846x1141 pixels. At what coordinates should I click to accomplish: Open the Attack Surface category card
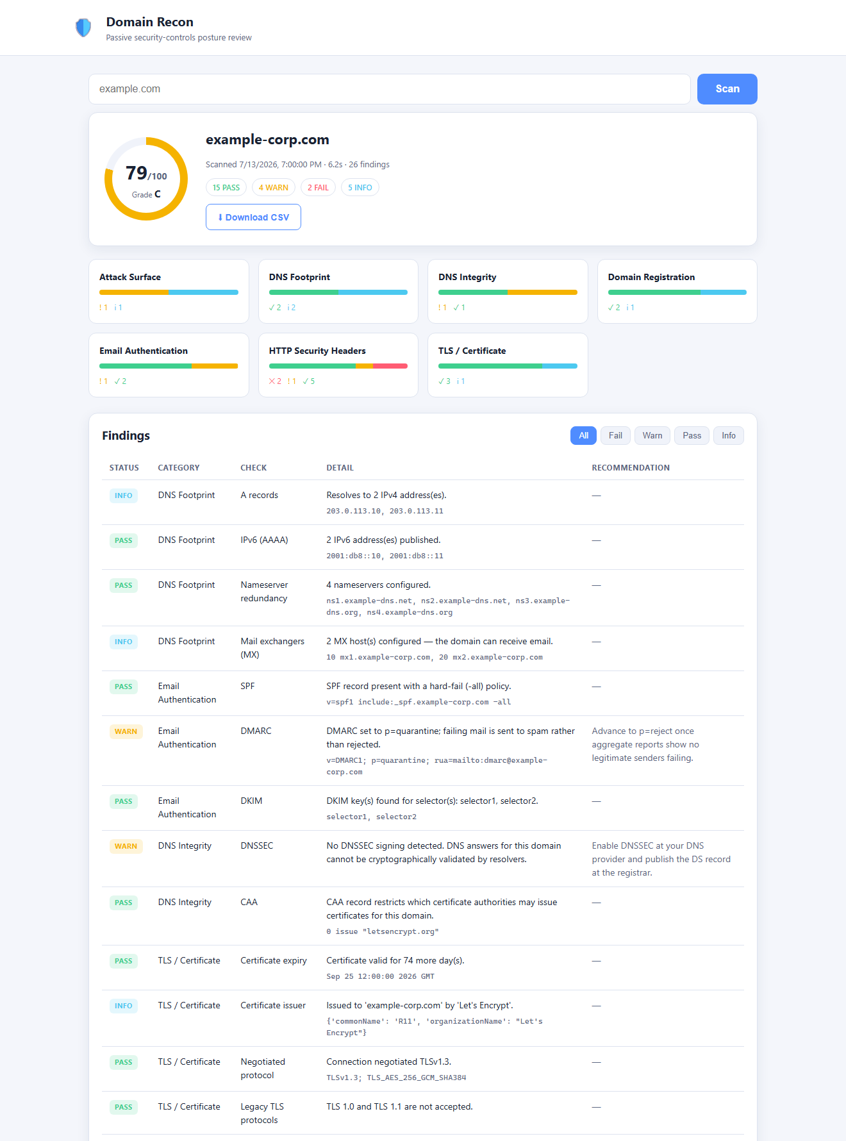169,292
